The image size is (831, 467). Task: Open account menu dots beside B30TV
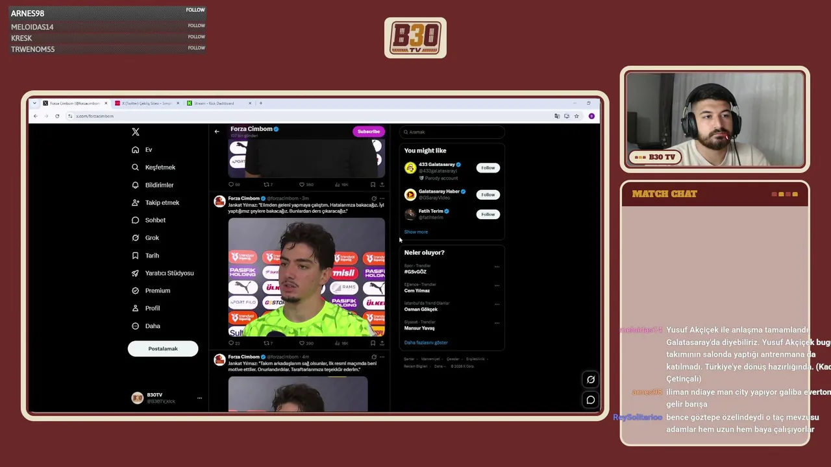199,398
